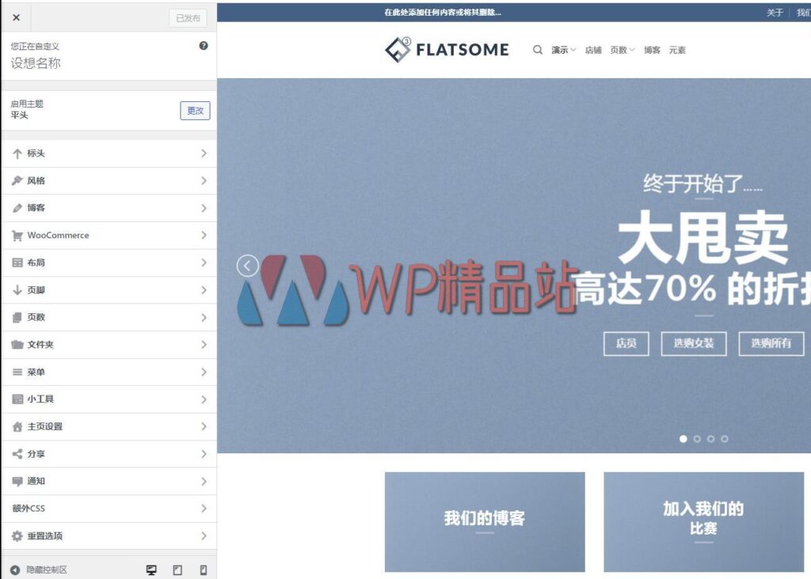Image resolution: width=811 pixels, height=579 pixels.
Task: Expand the WooCommerce settings panel
Action: [x=109, y=236]
